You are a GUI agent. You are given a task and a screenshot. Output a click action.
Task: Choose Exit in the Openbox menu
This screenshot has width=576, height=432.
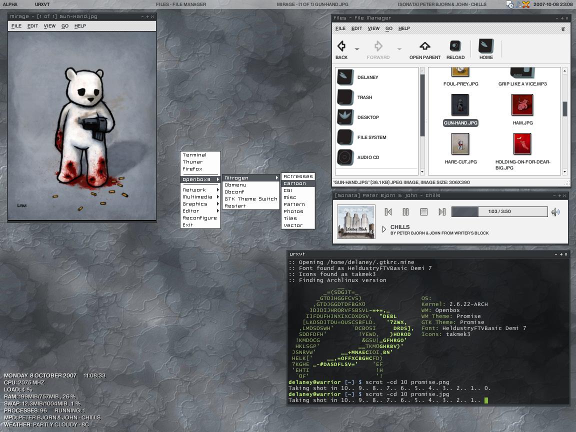point(200,225)
